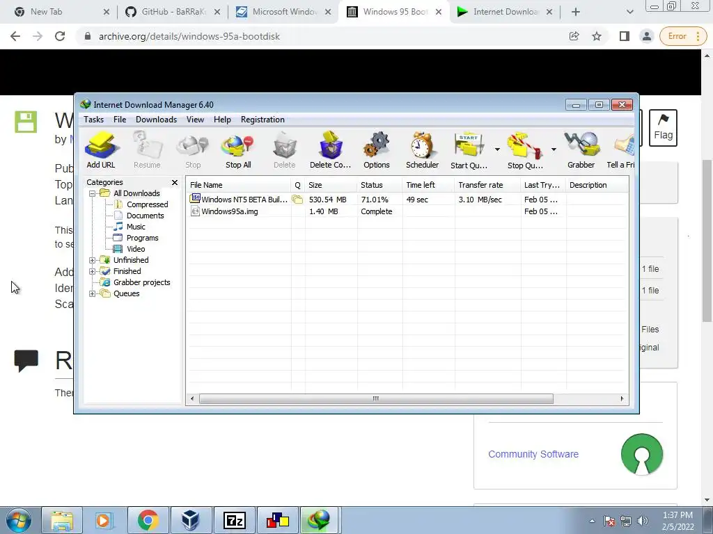Click the Delete Completed toolbar icon
713x534 pixels.
[x=331, y=150]
